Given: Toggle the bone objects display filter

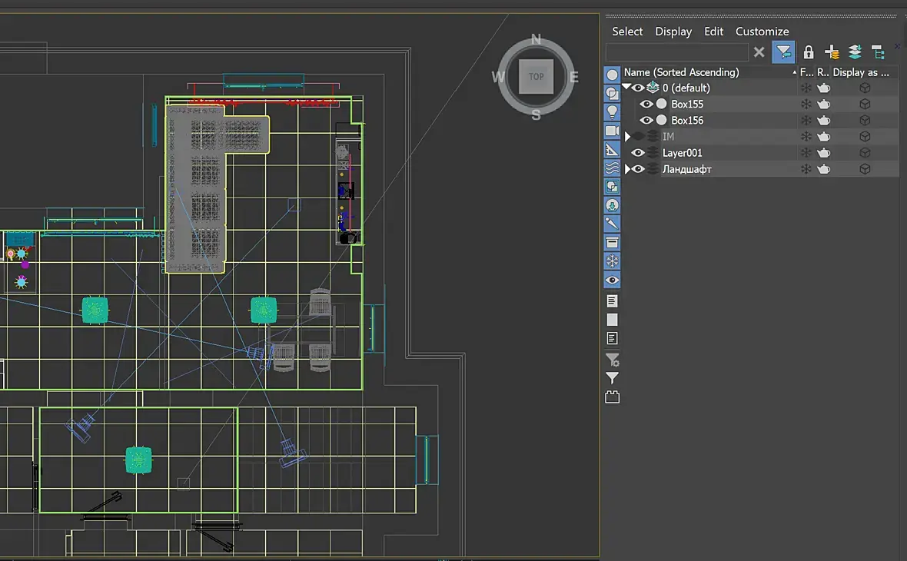Looking at the screenshot, I should coord(612,224).
